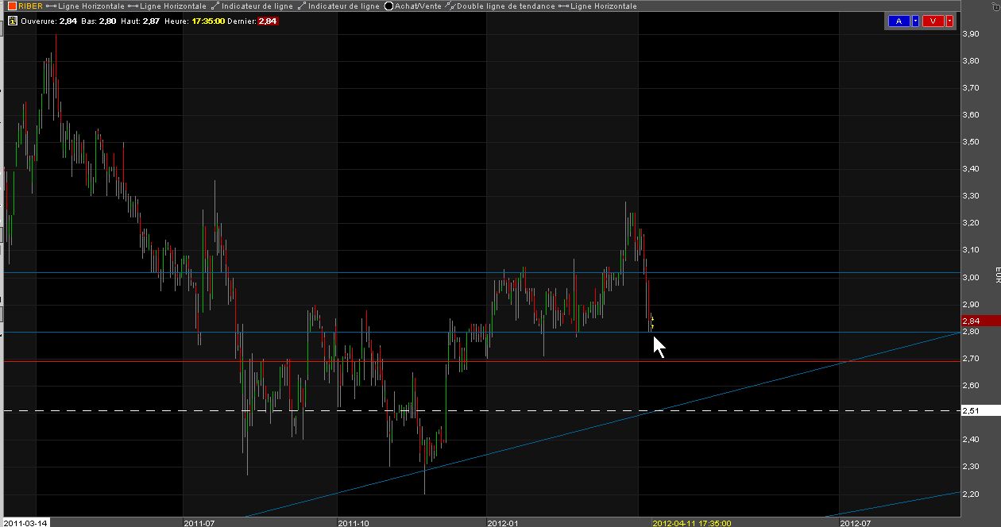1001x527 pixels.
Task: Click the second Indicateur de ligne item
Action: pos(338,6)
